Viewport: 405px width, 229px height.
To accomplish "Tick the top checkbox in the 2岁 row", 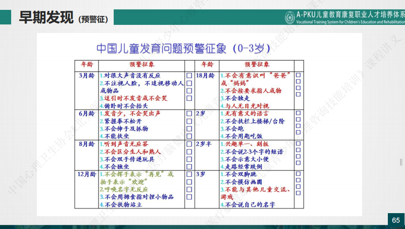I will coord(298,114).
